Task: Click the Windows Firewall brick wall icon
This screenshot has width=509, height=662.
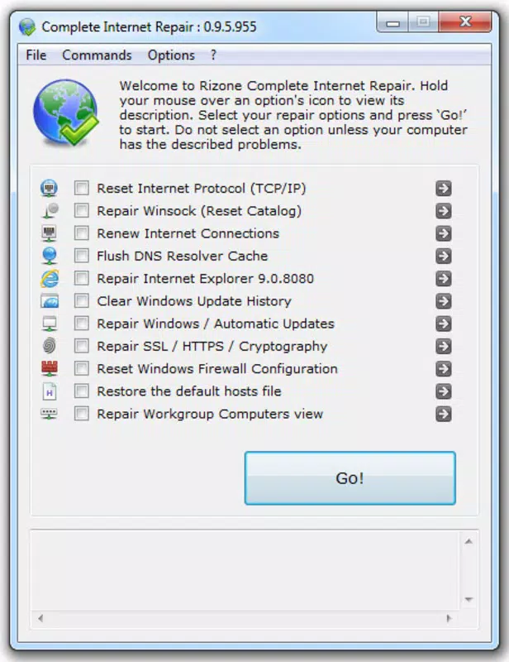Action: [x=50, y=368]
